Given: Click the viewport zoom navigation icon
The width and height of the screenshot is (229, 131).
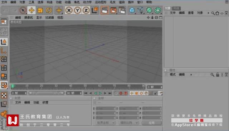Looking at the screenshot, I should click(x=152, y=18).
